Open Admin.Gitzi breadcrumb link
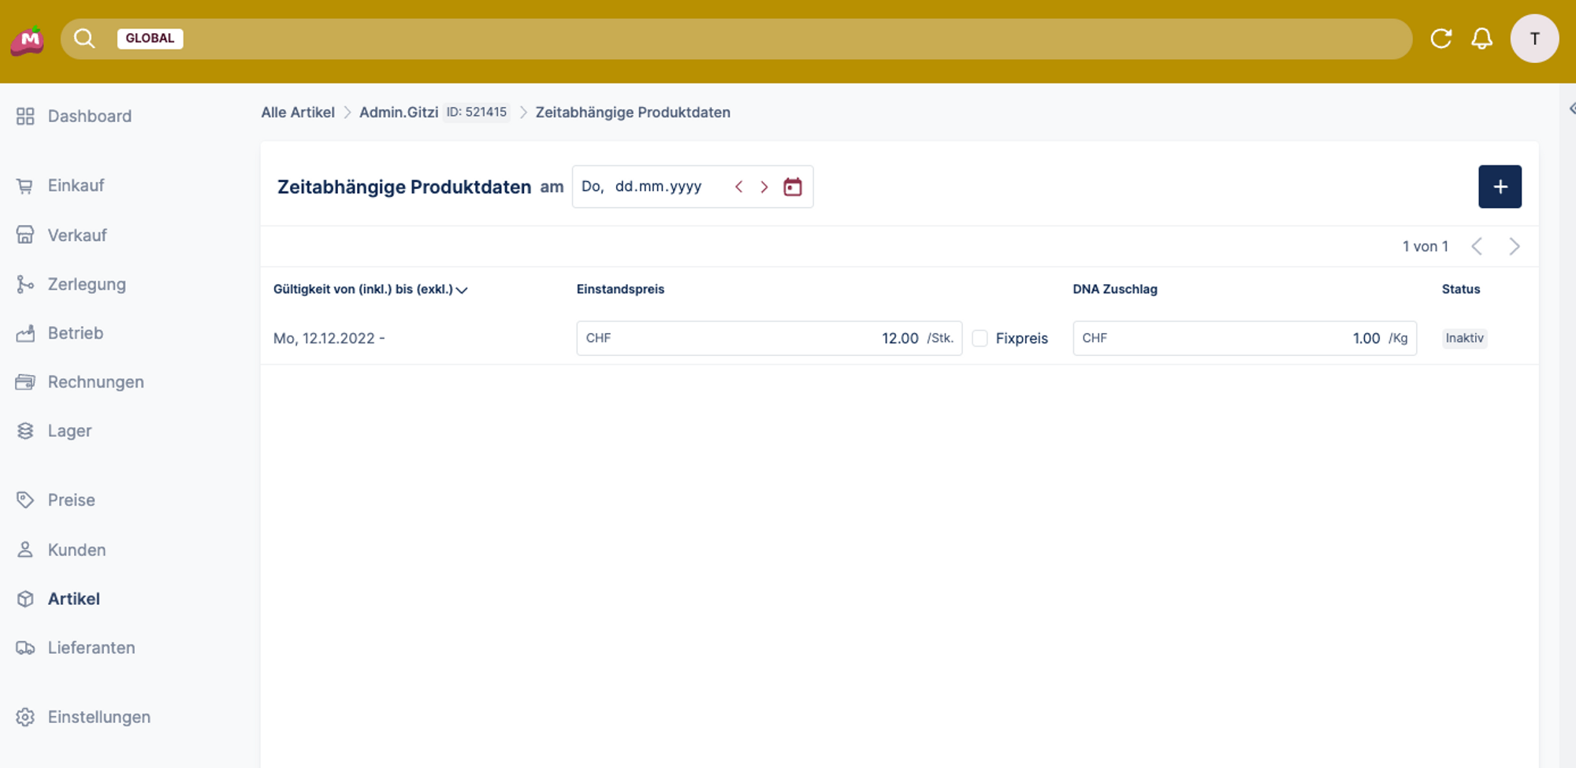1576x768 pixels. 398,112
